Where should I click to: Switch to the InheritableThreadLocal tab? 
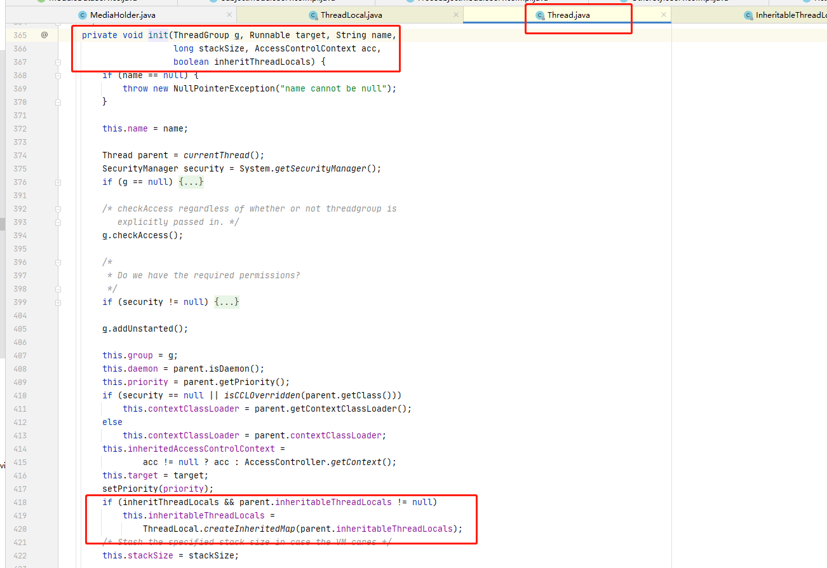coord(791,15)
